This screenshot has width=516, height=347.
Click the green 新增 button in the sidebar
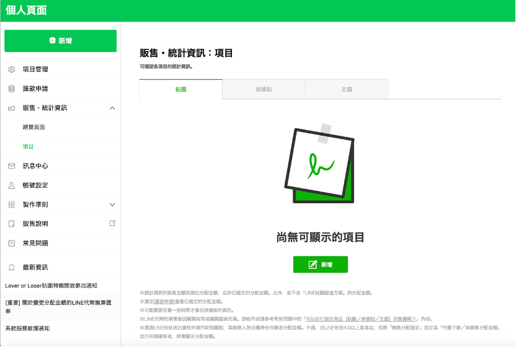(x=61, y=41)
